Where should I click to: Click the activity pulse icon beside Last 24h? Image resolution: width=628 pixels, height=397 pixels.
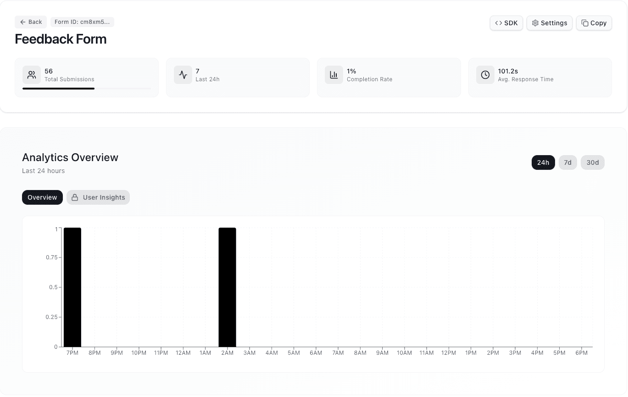[x=183, y=75]
